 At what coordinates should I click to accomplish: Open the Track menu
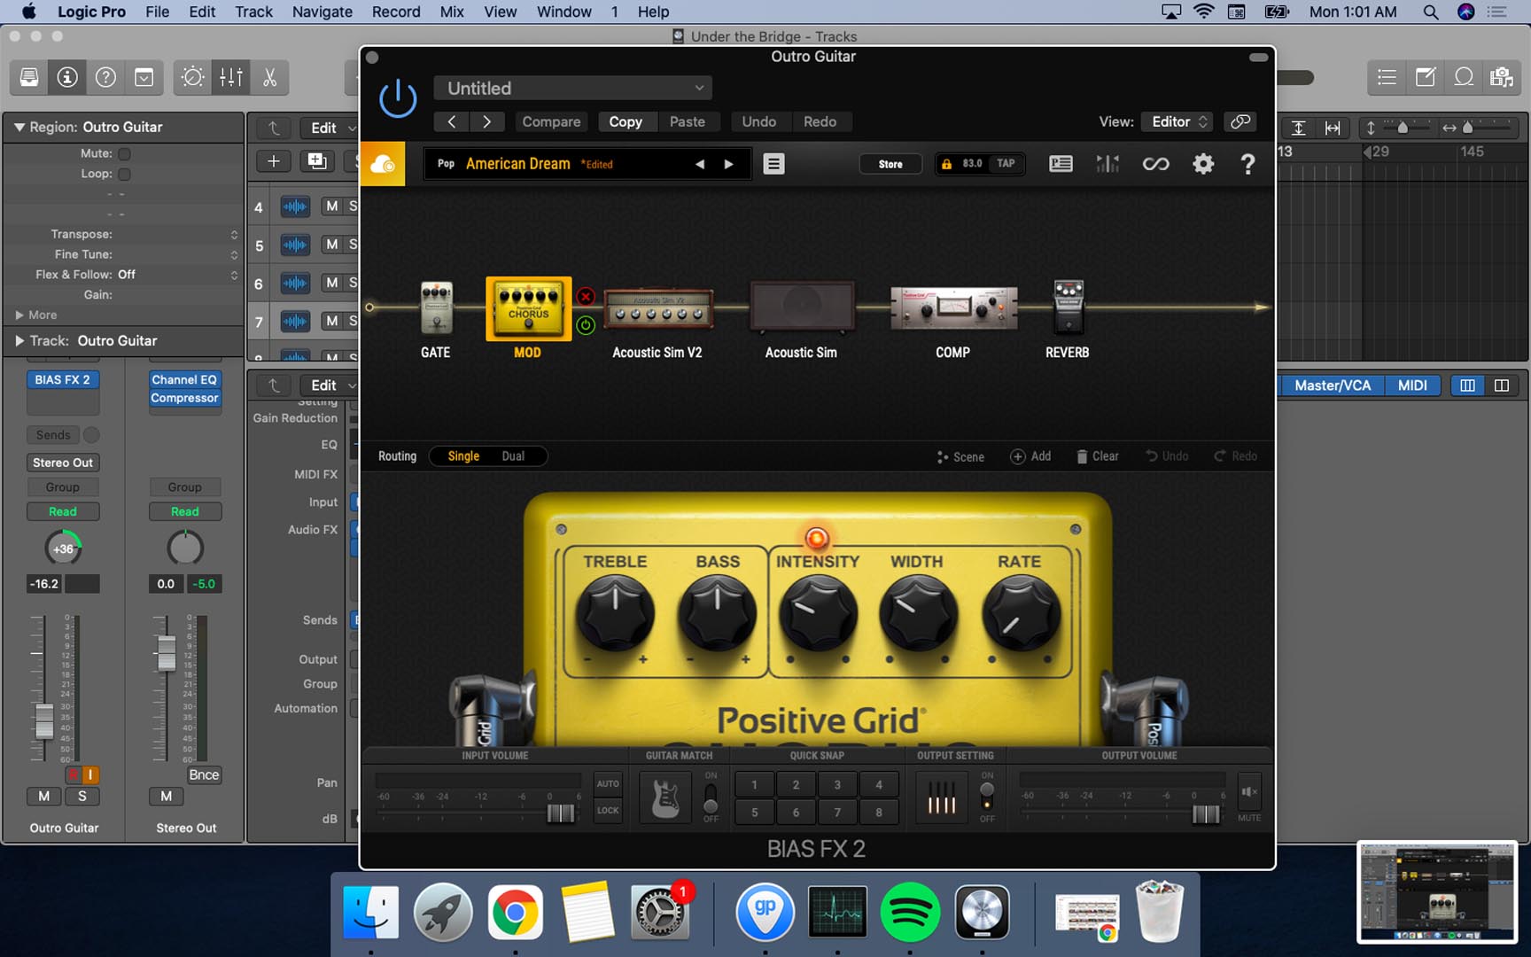click(253, 12)
